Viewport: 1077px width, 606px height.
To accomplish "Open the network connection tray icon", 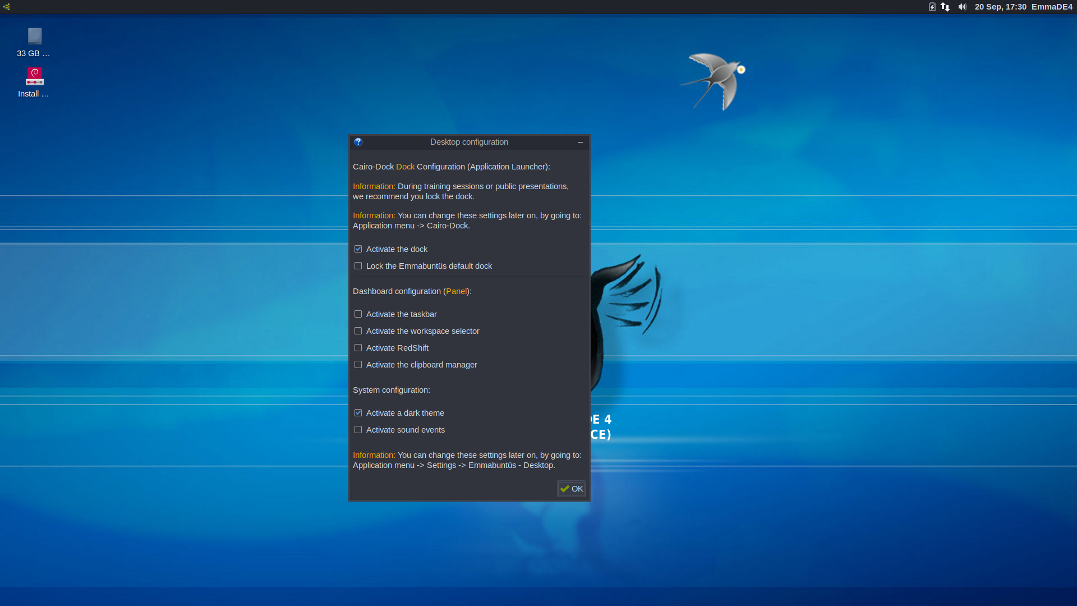I will [x=945, y=7].
